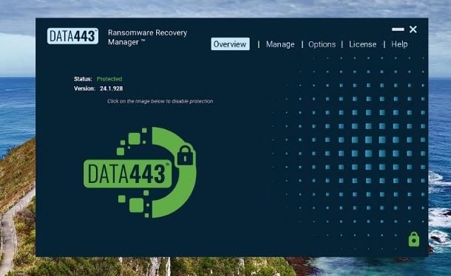
Task: Open the Options tab
Action: pos(322,44)
